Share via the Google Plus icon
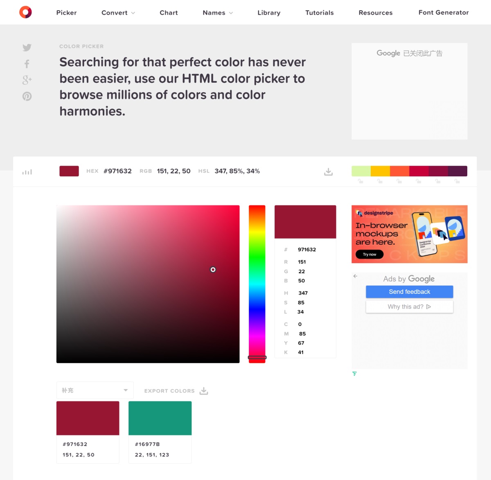This screenshot has width=491, height=480. pos(27,80)
